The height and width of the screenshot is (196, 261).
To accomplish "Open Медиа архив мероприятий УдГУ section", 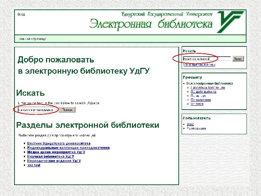I will point(56,152).
